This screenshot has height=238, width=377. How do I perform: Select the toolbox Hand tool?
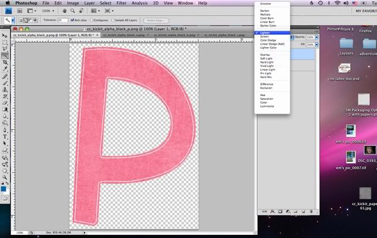(x=4, y=171)
